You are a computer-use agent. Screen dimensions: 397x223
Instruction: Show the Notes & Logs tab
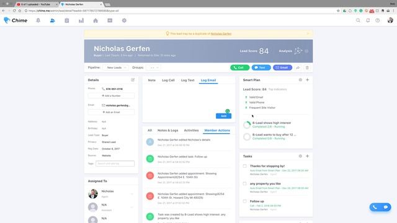[x=167, y=131]
